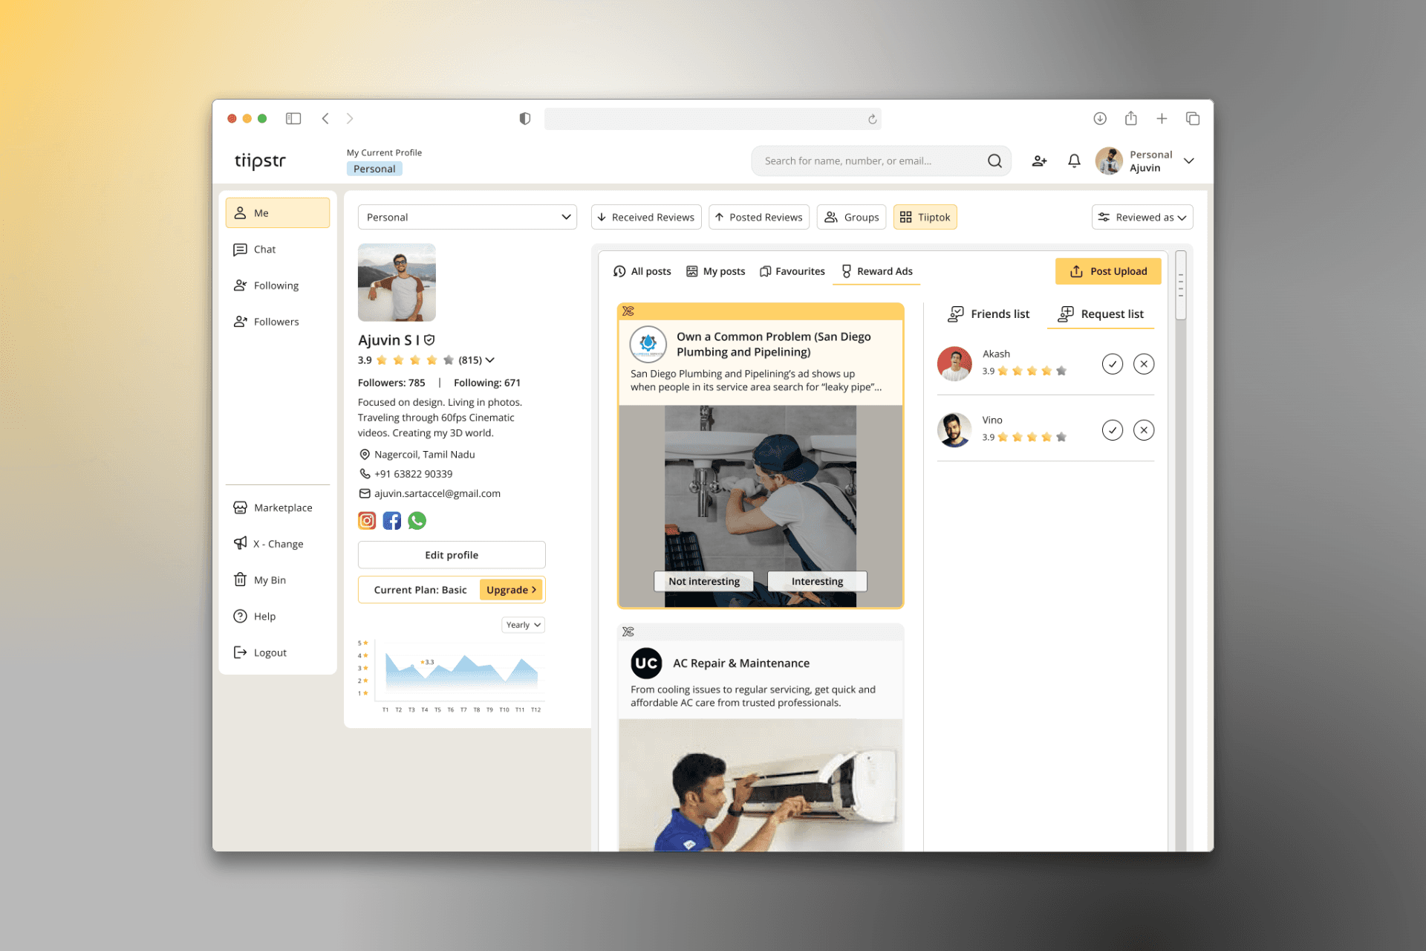This screenshot has width=1426, height=951.
Task: Click the vertical scrollbar handle
Action: [x=1181, y=285]
